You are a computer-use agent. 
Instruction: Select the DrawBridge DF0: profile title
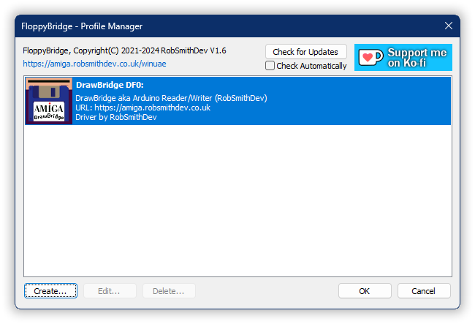110,85
